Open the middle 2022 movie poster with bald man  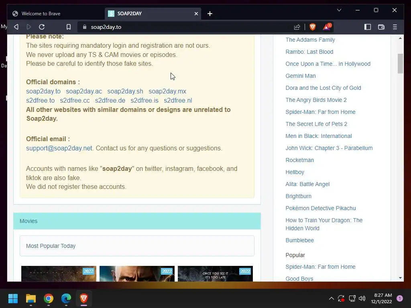click(x=137, y=274)
